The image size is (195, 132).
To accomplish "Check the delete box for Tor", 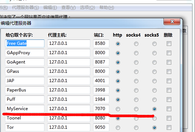I will tap(169, 128).
